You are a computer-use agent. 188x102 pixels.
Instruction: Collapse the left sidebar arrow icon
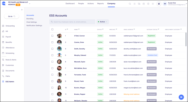point(22,10)
